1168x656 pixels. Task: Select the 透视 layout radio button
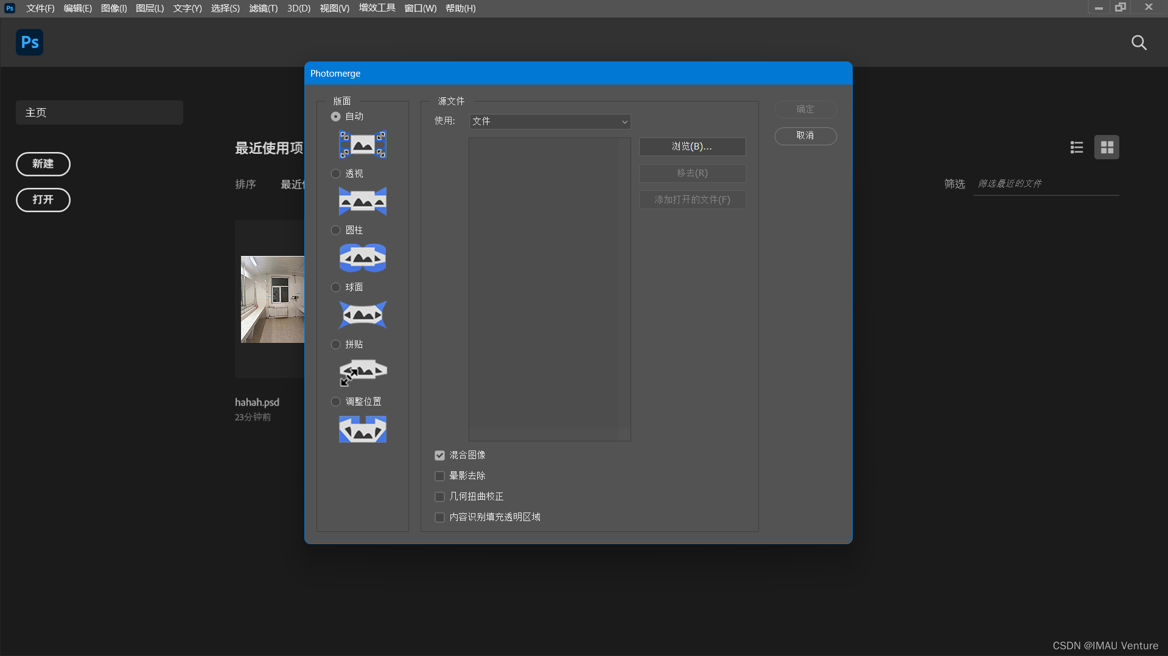(335, 173)
